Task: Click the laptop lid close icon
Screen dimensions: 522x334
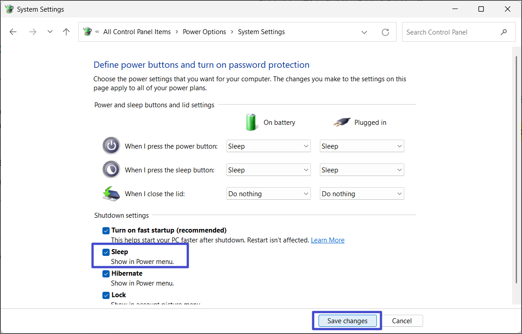Action: pos(111,193)
